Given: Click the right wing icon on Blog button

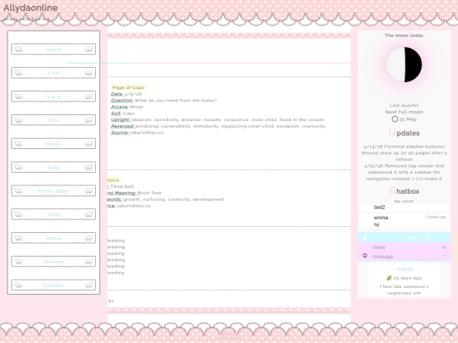Looking at the screenshot, I should [x=89, y=168].
